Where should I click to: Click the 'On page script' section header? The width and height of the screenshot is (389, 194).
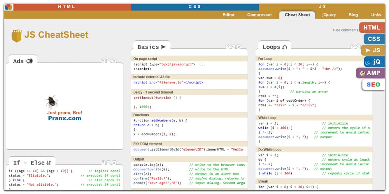(x=189, y=59)
